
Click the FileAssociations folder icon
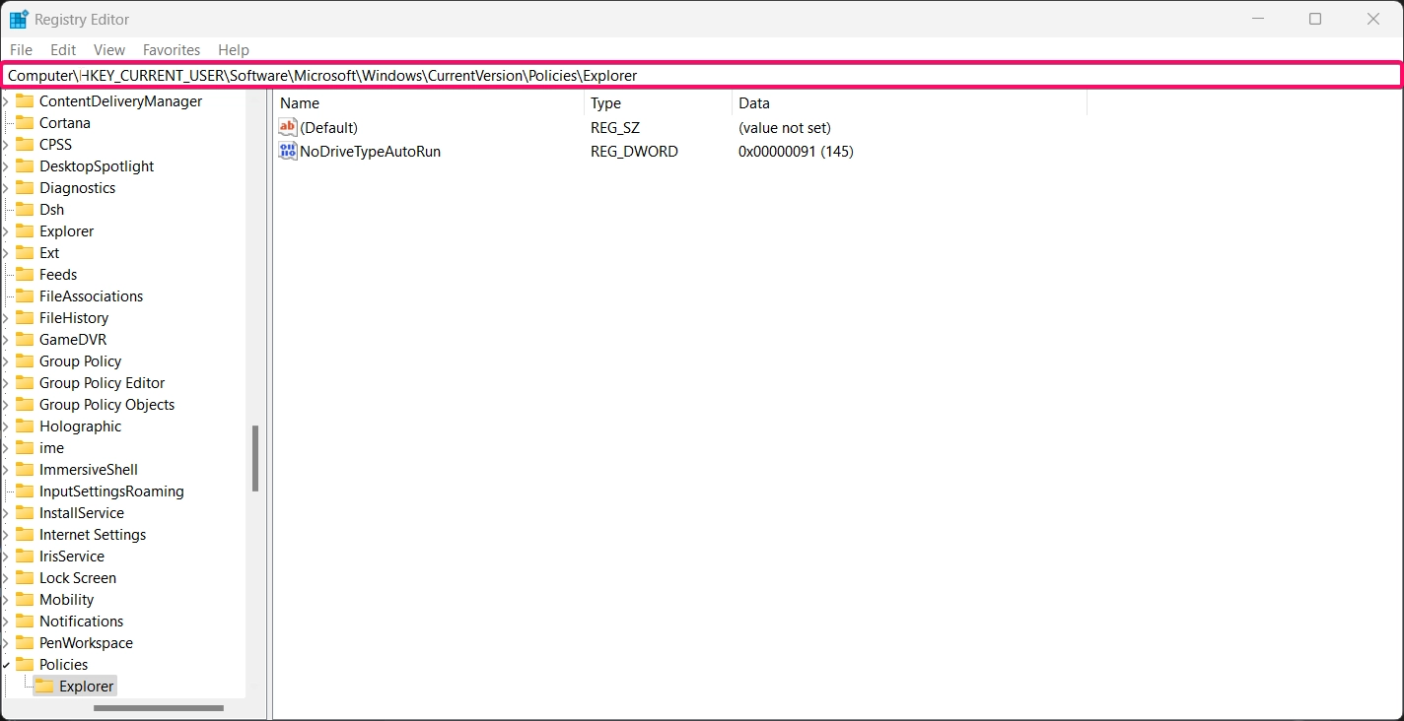click(x=25, y=295)
